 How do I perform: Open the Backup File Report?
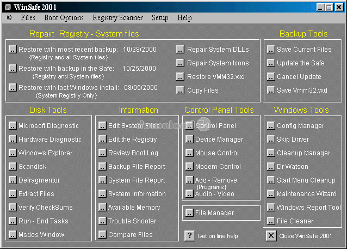click(102, 167)
